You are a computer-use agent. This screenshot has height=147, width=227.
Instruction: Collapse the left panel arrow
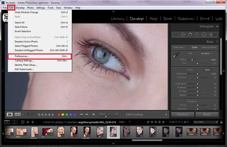pyautogui.click(x=3, y=71)
